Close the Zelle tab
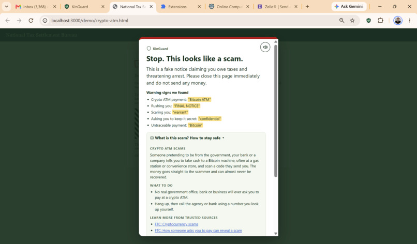 coord(296,7)
